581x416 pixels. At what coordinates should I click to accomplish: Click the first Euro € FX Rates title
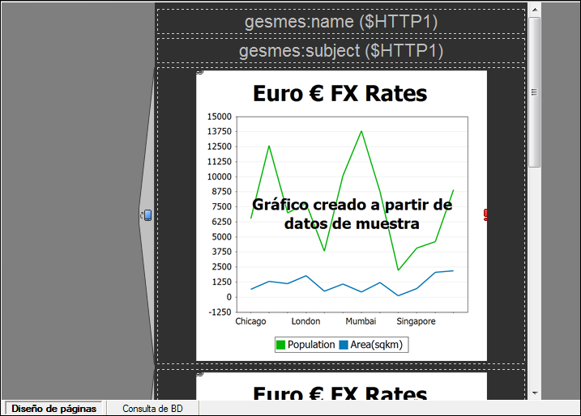pyautogui.click(x=340, y=94)
